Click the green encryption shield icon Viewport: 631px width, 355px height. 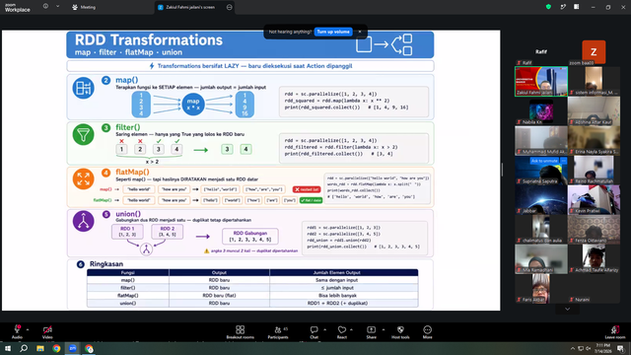[x=548, y=7]
